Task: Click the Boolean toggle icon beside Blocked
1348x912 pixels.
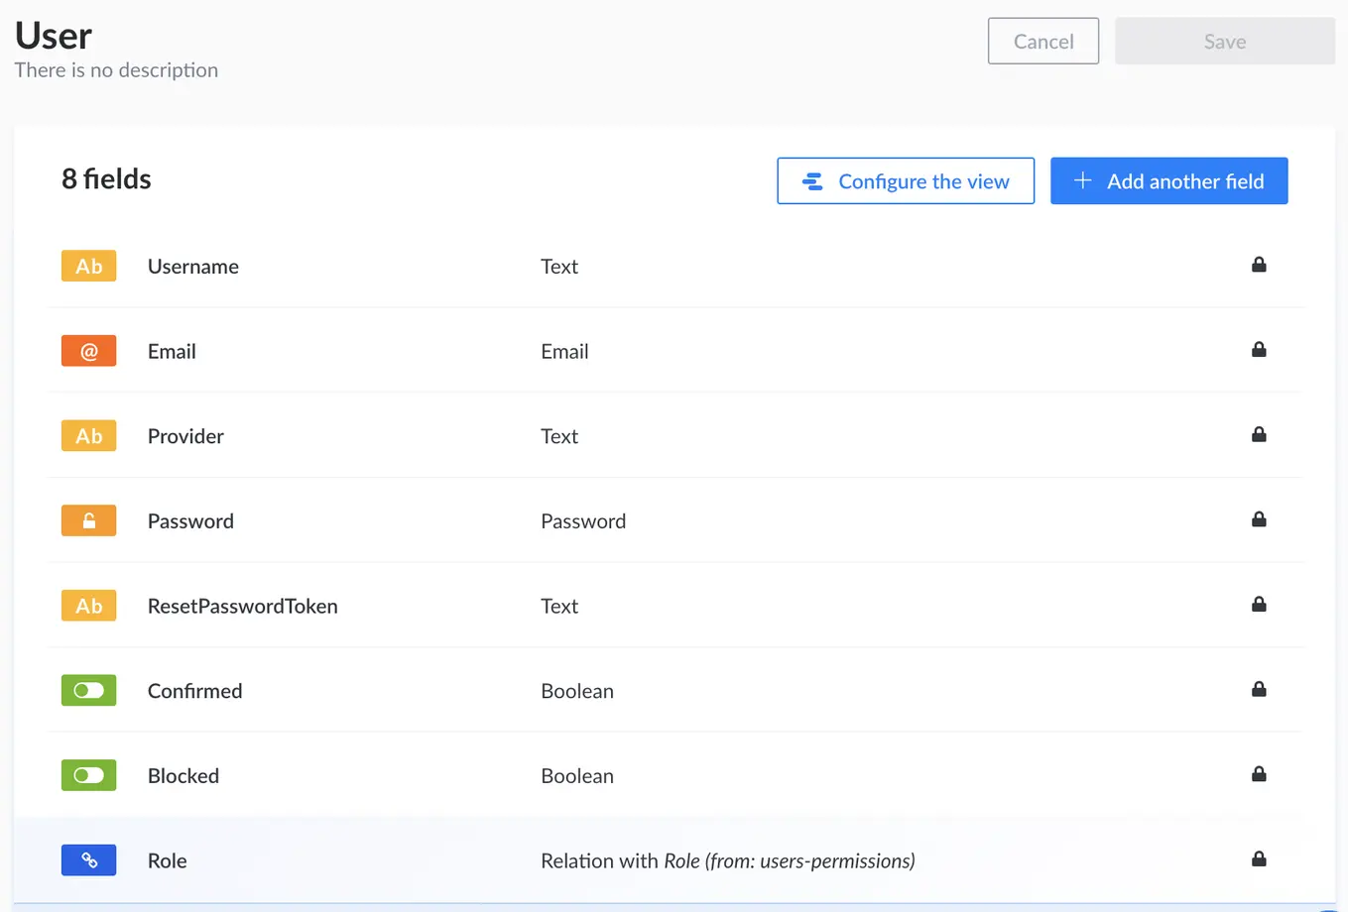Action: (x=88, y=775)
